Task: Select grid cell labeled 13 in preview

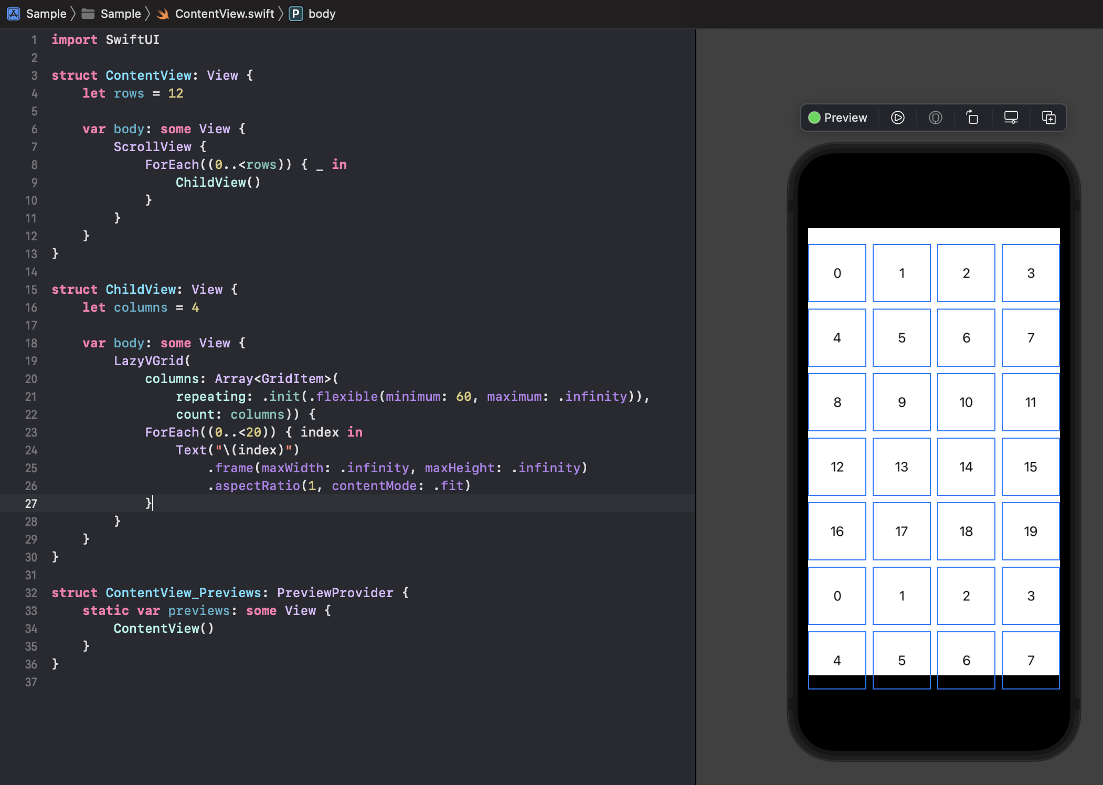Action: click(902, 466)
